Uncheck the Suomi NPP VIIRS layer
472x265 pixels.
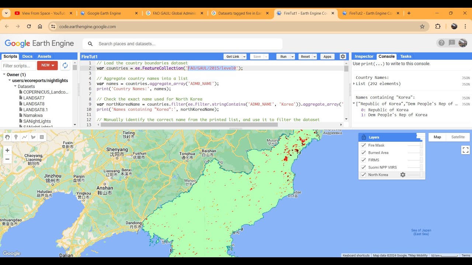(x=364, y=167)
